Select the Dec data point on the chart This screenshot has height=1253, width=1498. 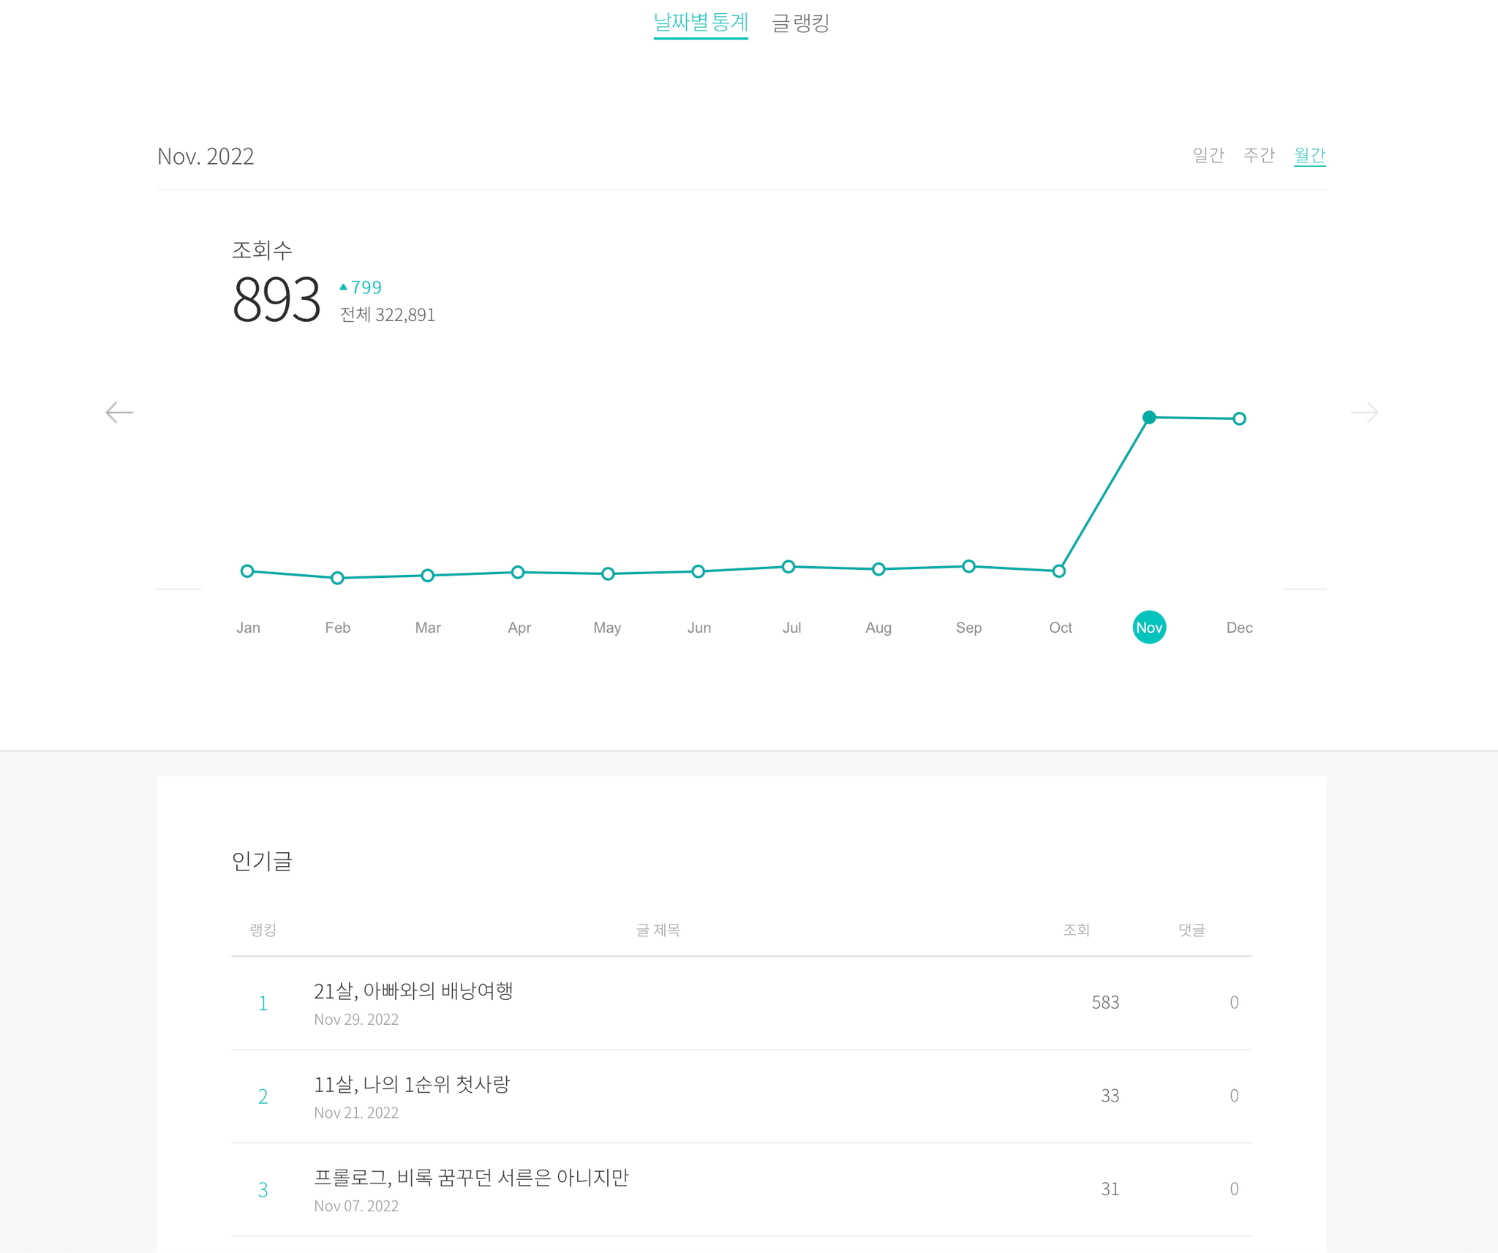click(1239, 419)
